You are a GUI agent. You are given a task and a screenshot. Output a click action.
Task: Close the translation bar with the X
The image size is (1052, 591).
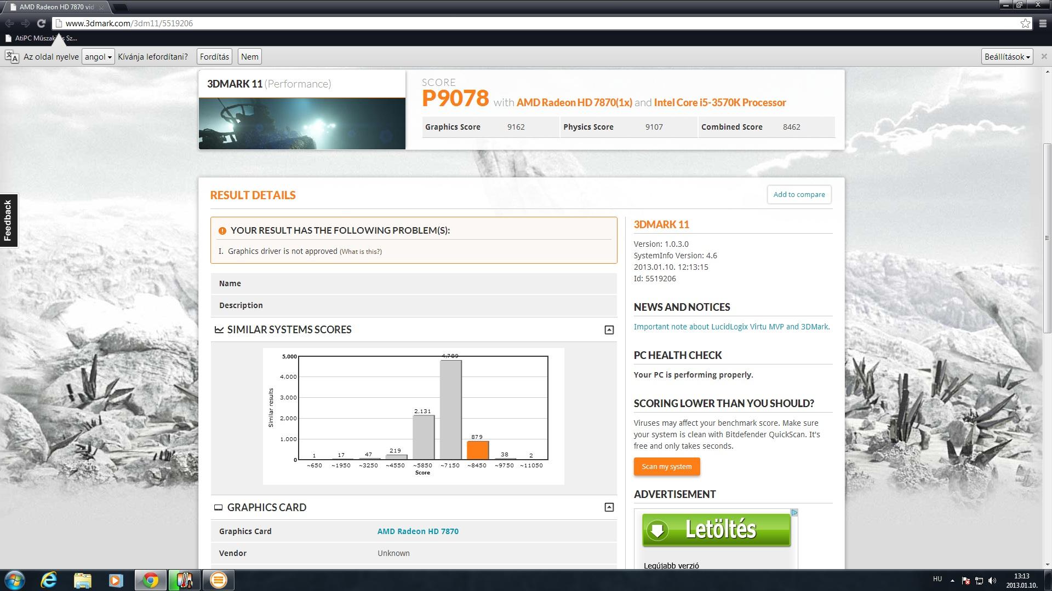tap(1044, 56)
